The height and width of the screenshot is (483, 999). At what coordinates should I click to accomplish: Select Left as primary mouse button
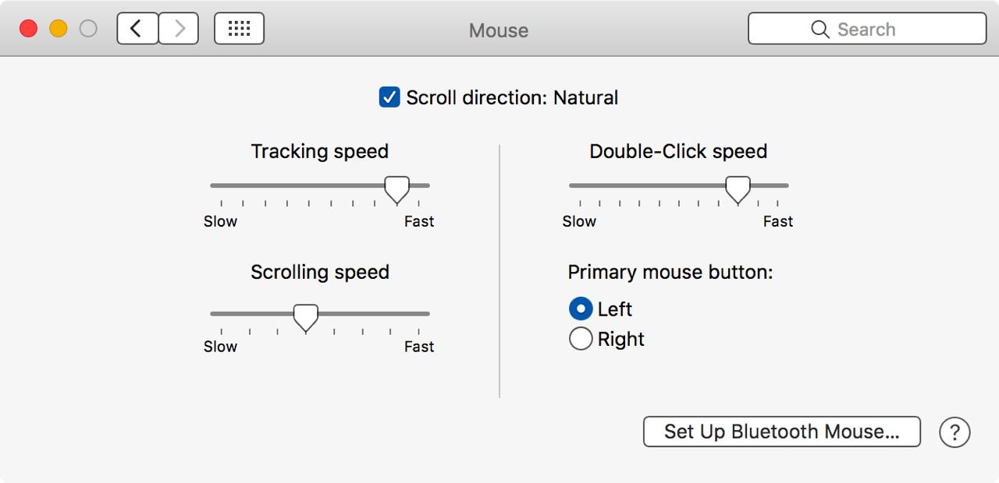click(581, 309)
